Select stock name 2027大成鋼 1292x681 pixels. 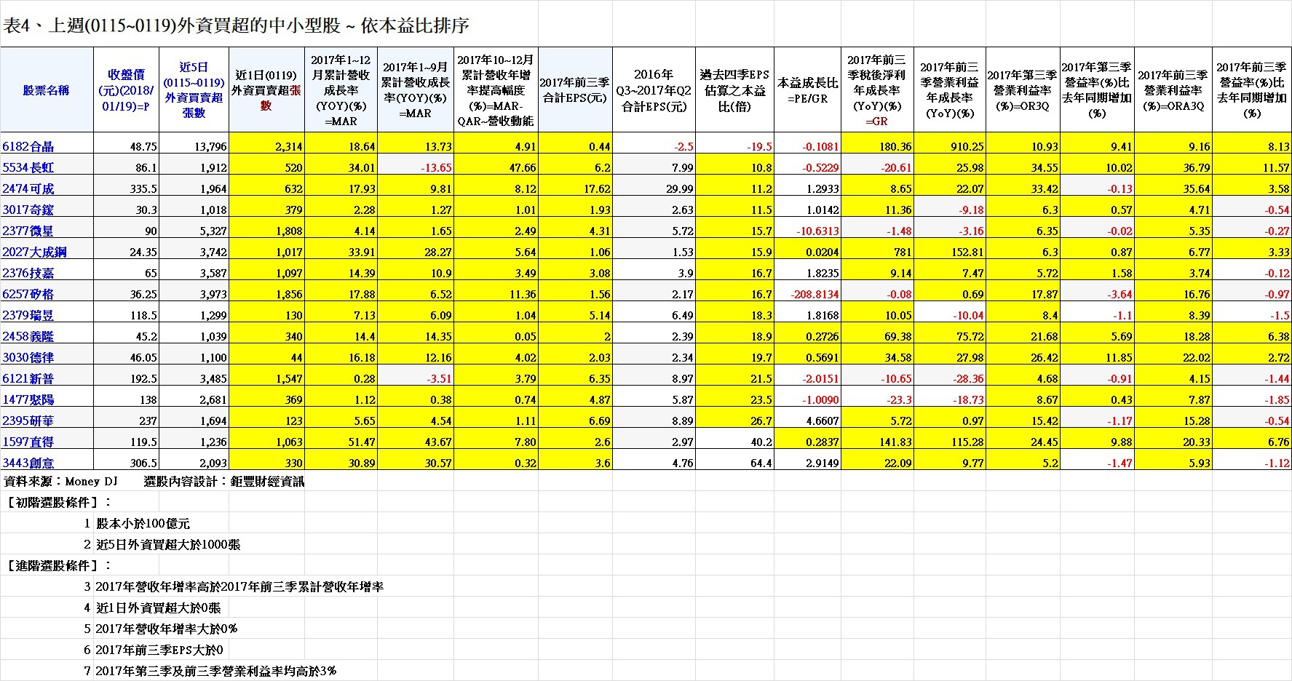[33, 252]
